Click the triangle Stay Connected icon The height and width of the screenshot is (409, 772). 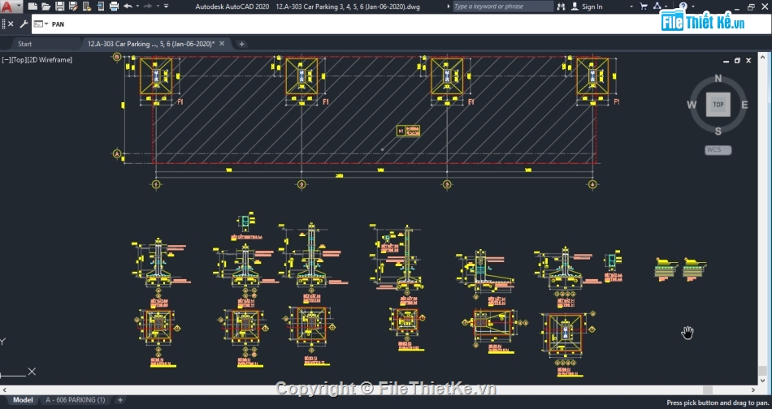coord(657,6)
